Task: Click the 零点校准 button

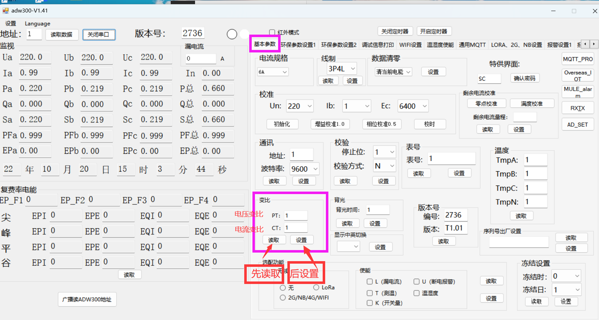Action: [486, 104]
